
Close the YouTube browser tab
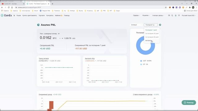(24, 4)
